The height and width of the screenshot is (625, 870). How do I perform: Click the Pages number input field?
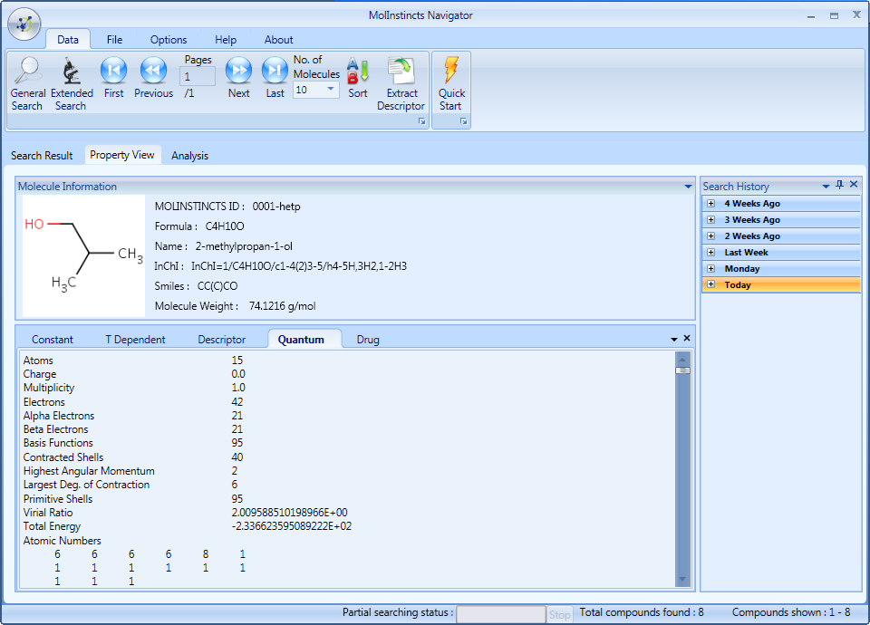point(197,76)
